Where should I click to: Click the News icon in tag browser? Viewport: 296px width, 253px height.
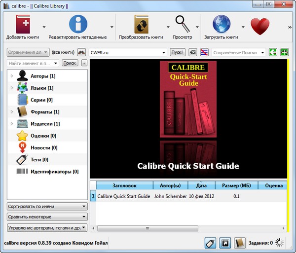click(x=22, y=147)
